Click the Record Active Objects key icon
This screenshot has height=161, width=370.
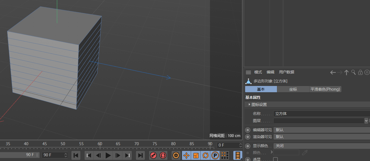(153, 156)
